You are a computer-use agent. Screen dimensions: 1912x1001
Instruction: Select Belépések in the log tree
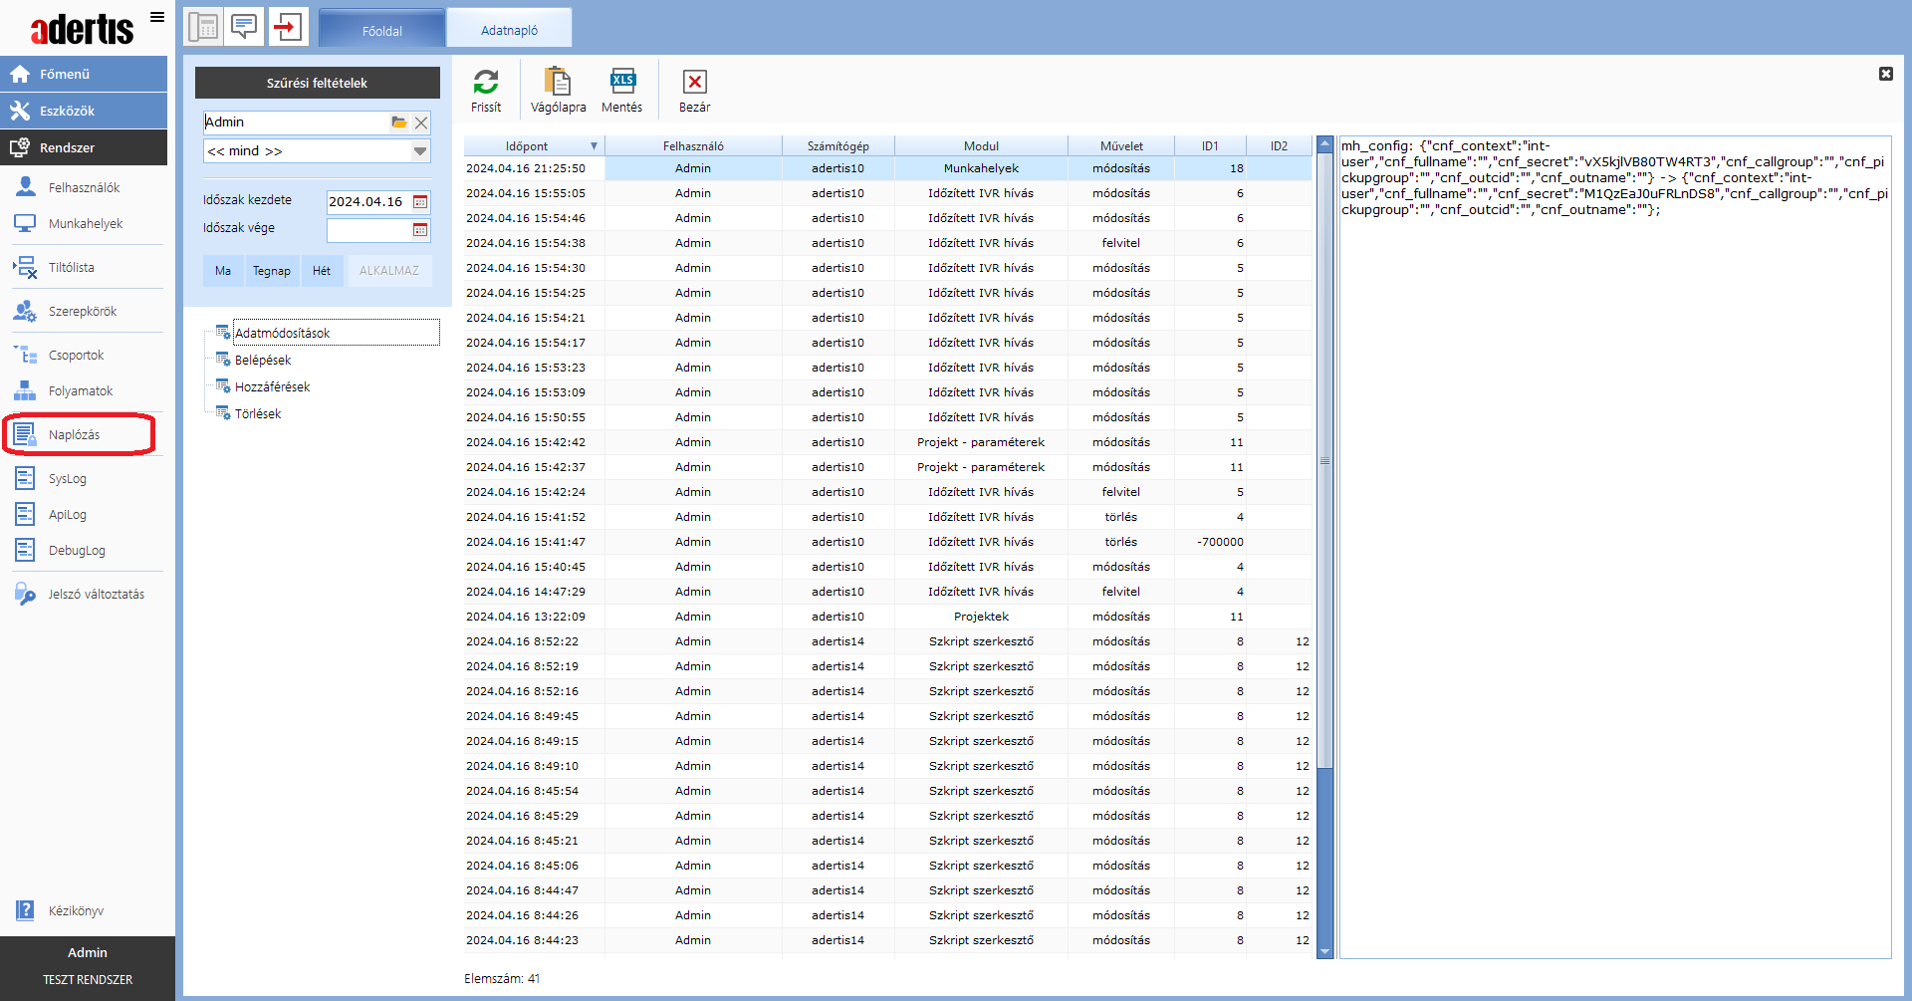[x=263, y=361]
